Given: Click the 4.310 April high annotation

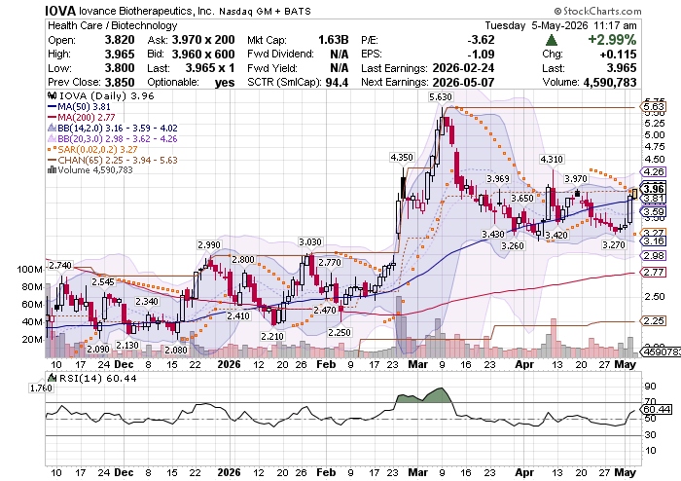Looking at the screenshot, I should (x=552, y=160).
